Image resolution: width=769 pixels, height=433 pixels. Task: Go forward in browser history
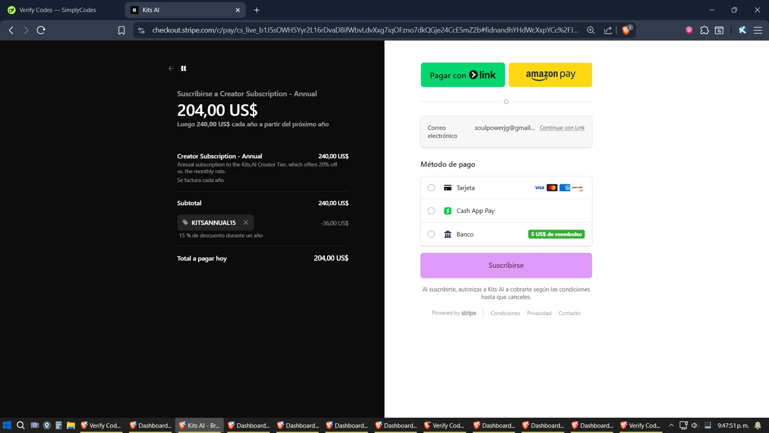26,30
